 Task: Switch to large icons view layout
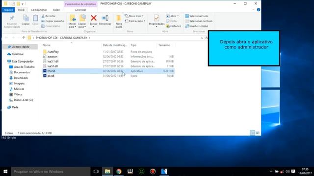tap(258, 132)
